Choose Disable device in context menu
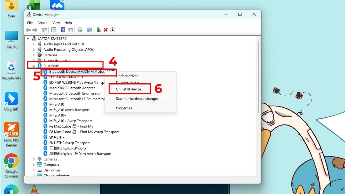The width and height of the screenshot is (345, 194). 140,82
